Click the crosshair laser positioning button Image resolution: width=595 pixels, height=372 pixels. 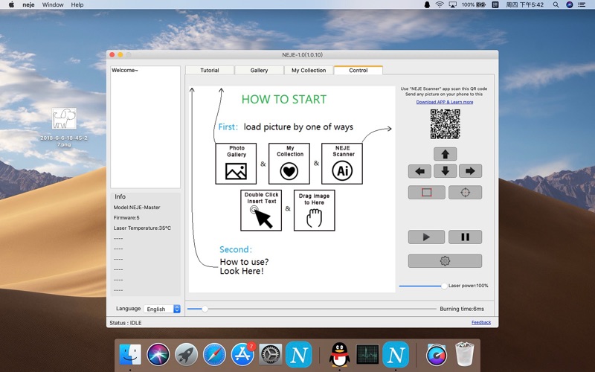click(x=465, y=193)
